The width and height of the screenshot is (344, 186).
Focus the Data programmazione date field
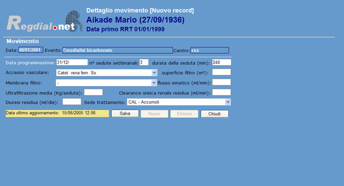[x=72, y=62]
